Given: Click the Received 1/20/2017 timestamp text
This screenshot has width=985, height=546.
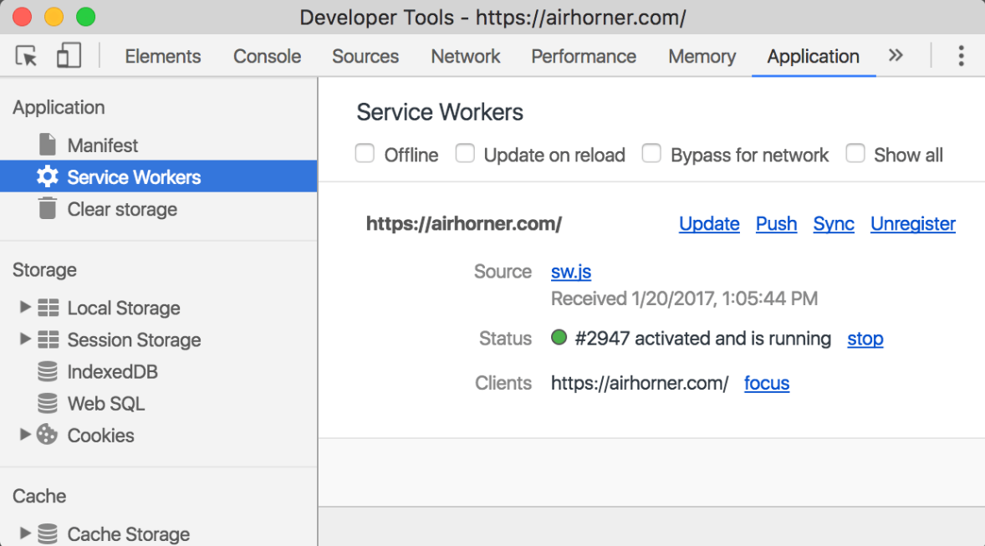Looking at the screenshot, I should point(684,299).
